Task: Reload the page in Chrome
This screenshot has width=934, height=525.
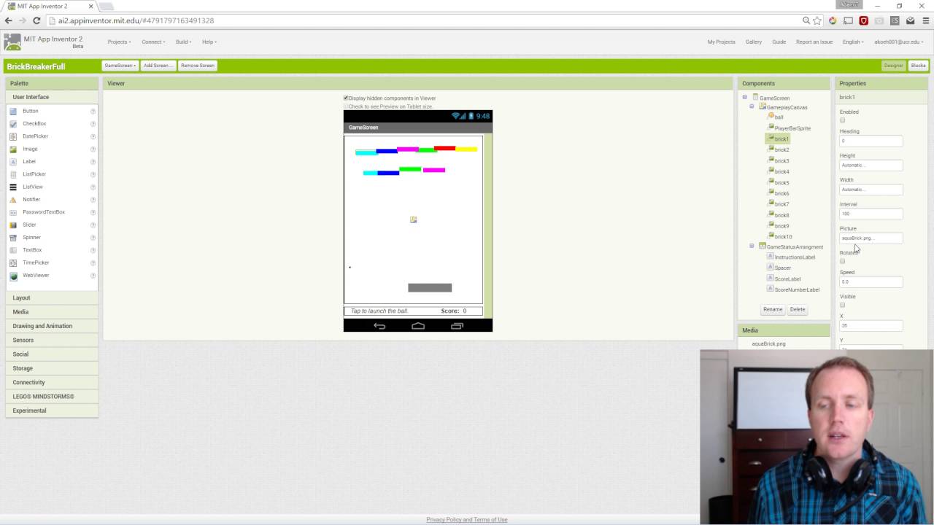Action: pyautogui.click(x=36, y=20)
